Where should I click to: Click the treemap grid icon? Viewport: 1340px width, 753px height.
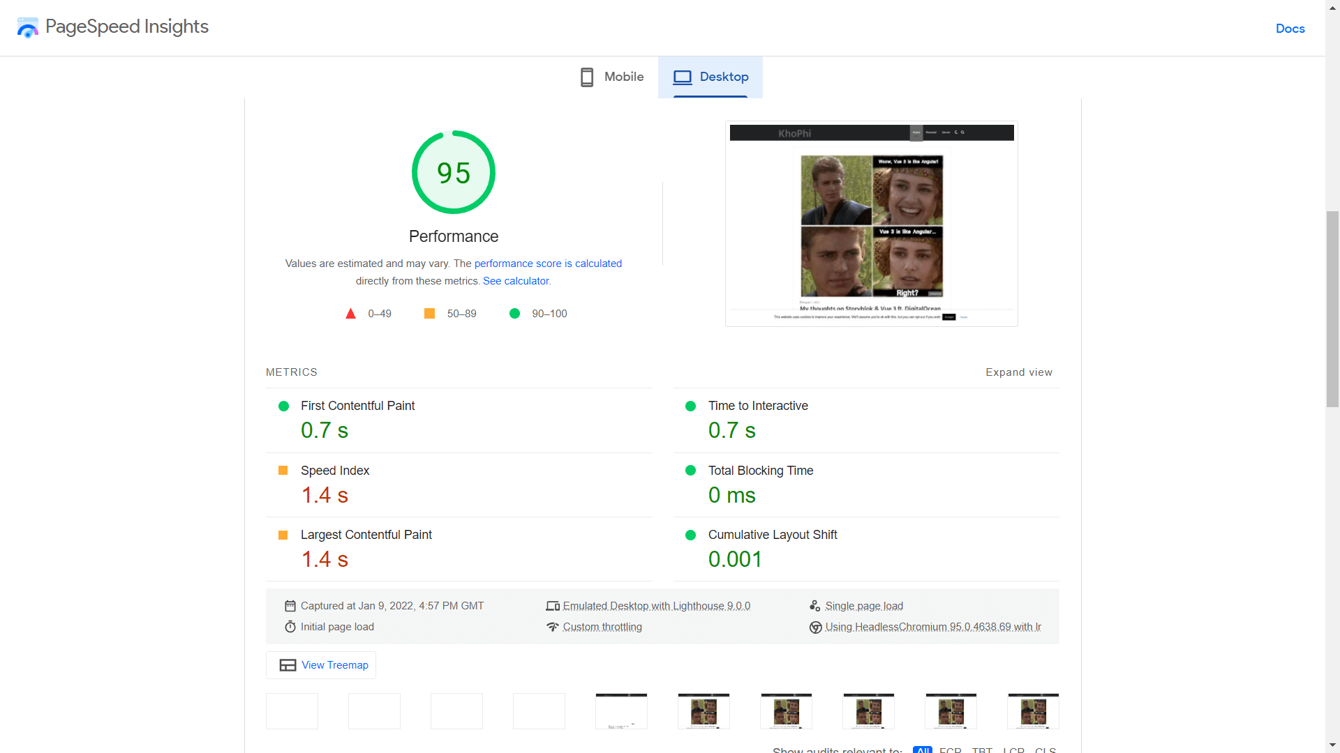(x=288, y=665)
